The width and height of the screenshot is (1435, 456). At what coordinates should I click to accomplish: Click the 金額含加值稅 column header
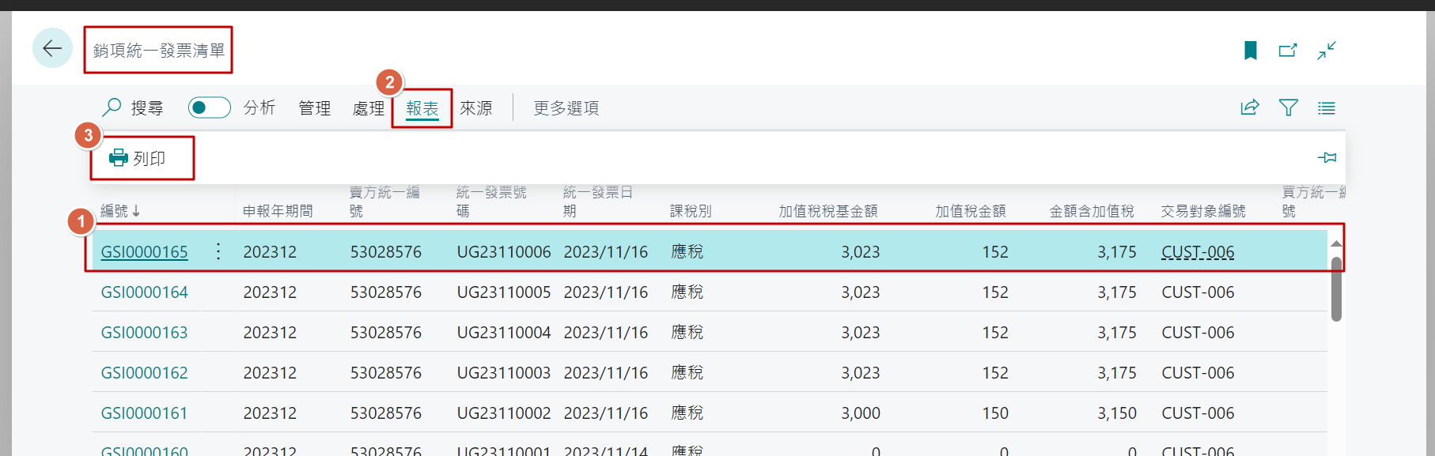point(1092,211)
